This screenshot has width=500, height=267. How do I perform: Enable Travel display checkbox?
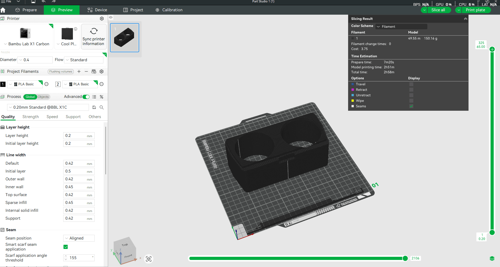tap(411, 84)
